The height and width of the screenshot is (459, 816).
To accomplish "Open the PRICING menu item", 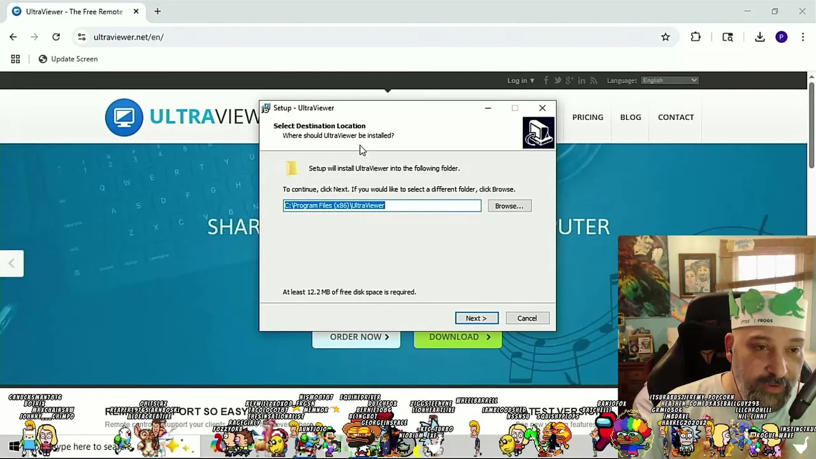I will pos(587,117).
